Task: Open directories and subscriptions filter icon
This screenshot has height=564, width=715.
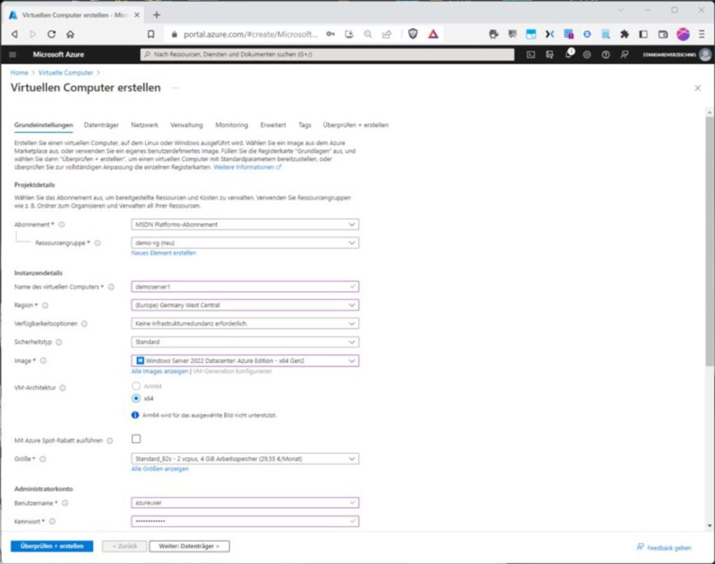Action: (x=550, y=54)
